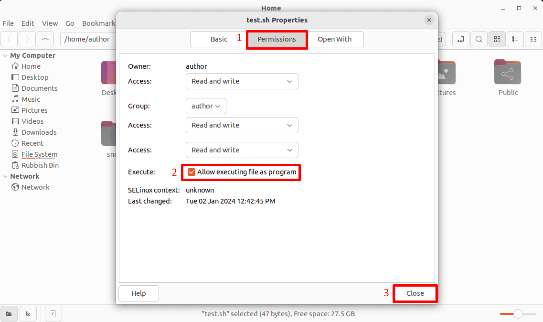
Task: Open the Downloads folder in sidebar
Action: click(38, 132)
